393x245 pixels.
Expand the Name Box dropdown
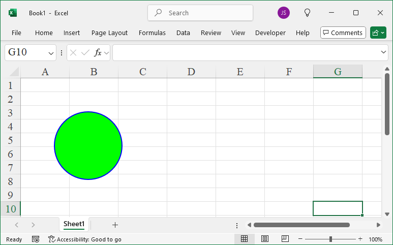pos(51,52)
